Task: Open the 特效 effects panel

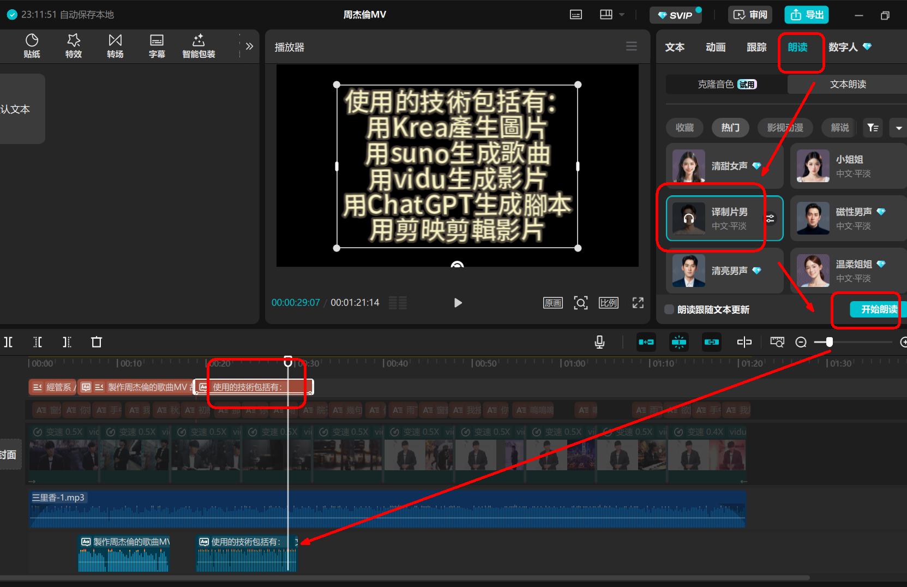Action: click(x=74, y=46)
